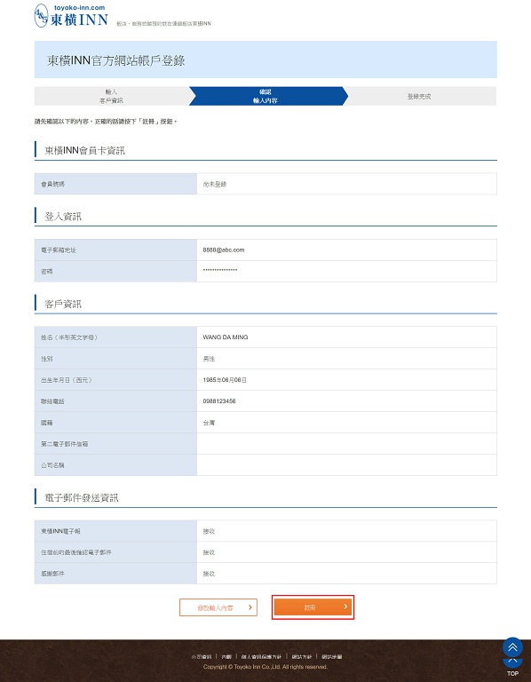Click the name WANG DA MING
This screenshot has height=682, width=531.
click(x=226, y=337)
